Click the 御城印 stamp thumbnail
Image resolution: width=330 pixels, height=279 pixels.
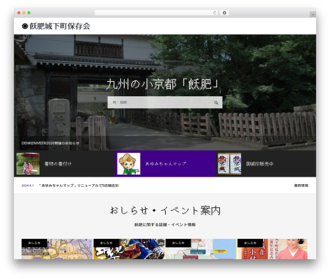pos(230,164)
